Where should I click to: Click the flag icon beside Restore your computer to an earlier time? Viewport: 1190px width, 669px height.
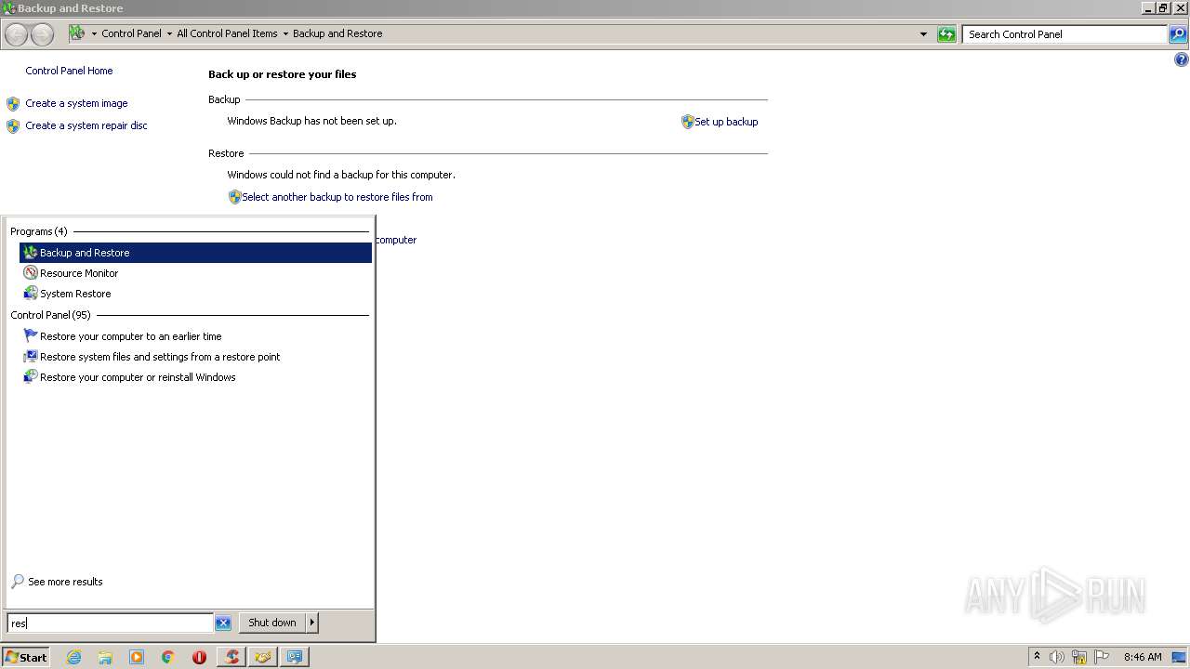click(x=31, y=336)
